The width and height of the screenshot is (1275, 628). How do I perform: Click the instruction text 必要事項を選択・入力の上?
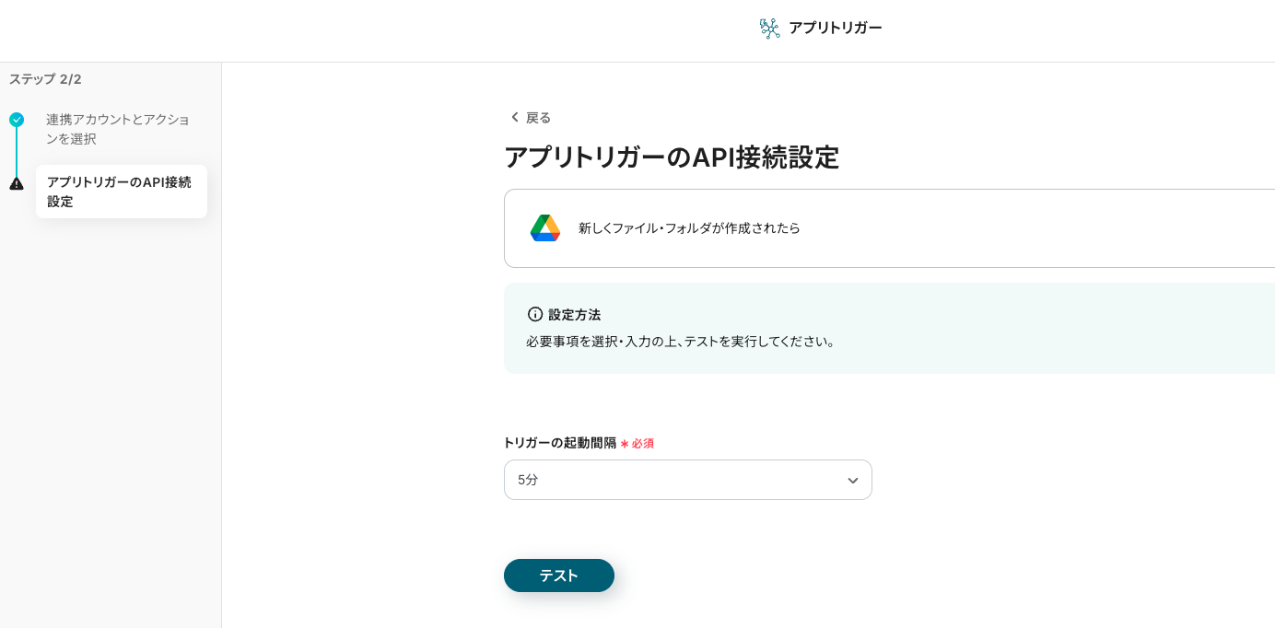point(681,342)
